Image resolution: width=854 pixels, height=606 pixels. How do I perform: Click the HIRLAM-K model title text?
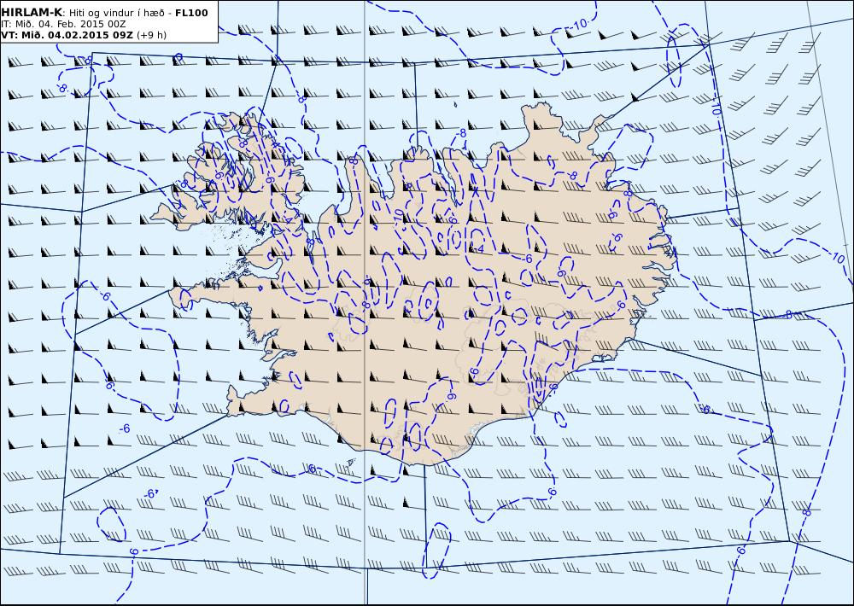[x=32, y=13]
